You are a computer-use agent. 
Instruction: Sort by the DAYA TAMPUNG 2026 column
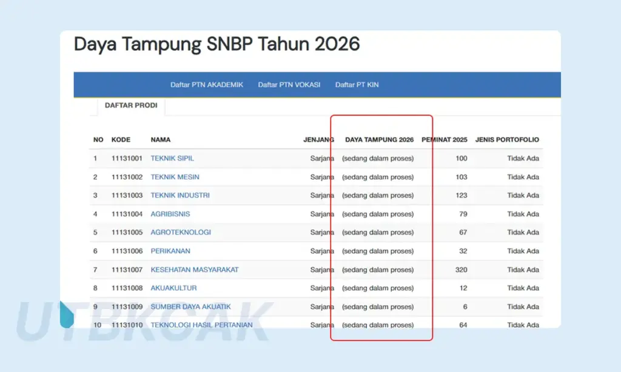[x=380, y=139]
